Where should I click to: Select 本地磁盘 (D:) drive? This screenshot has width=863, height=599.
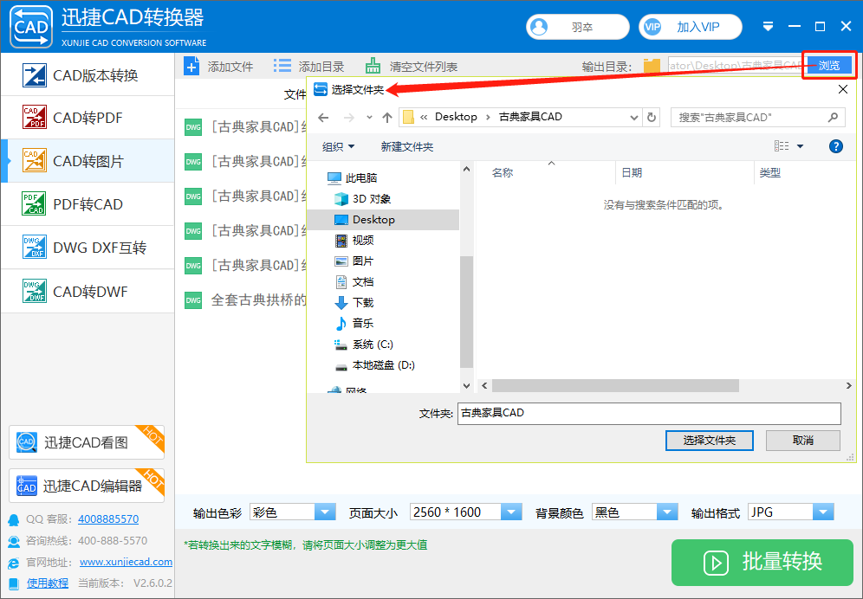(383, 365)
